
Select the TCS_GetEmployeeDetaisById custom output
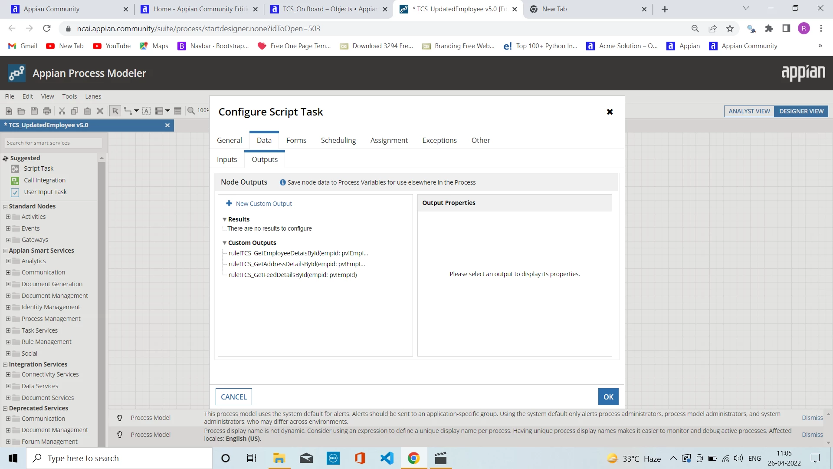point(298,253)
